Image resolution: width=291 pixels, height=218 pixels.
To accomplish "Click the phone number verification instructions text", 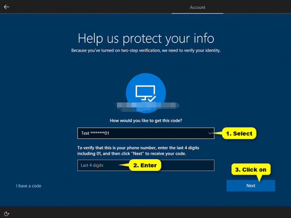I will [x=138, y=151].
